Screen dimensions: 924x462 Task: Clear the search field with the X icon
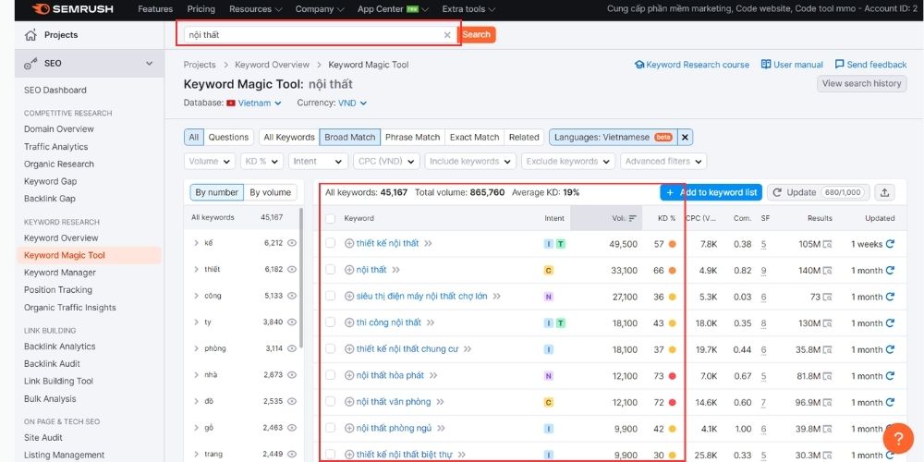tap(447, 35)
